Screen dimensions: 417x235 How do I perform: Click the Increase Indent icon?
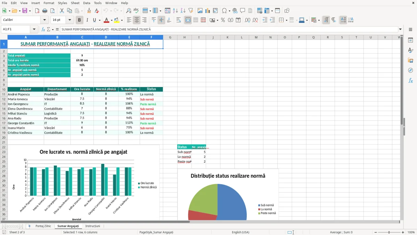coord(265,20)
